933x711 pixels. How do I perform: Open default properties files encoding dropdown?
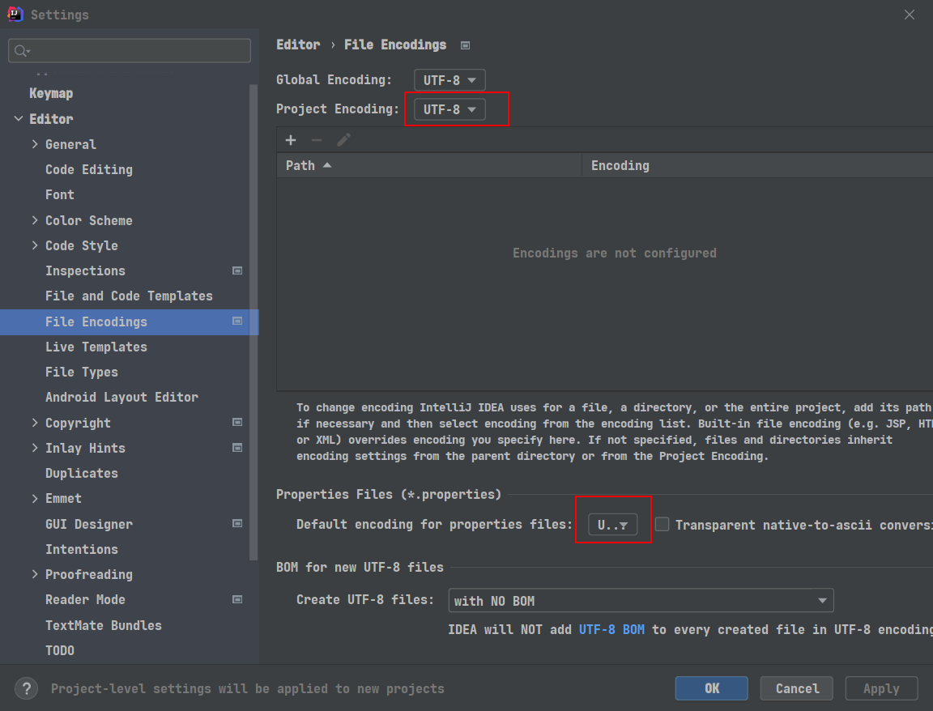point(613,525)
